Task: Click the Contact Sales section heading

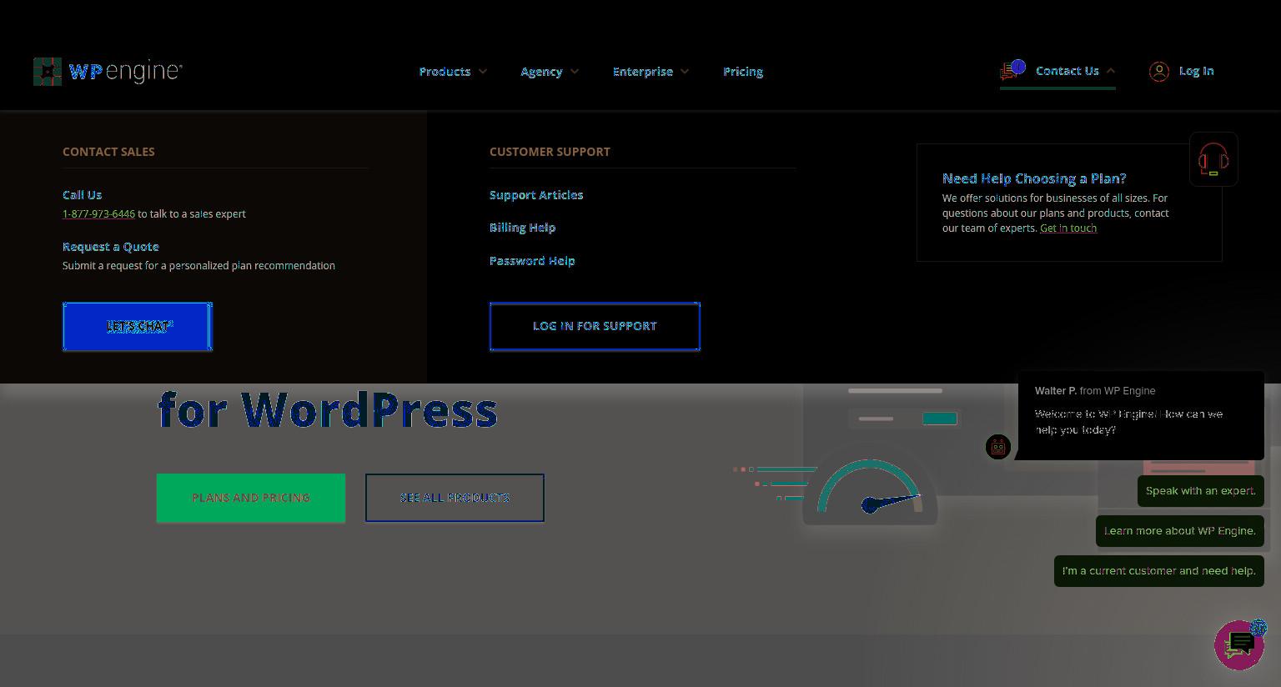Action: click(108, 152)
